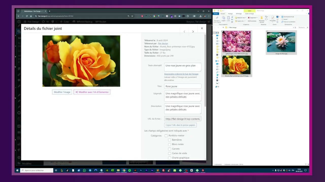Click the URL du fichier field
Screen dimensions: 325x182
coord(183,119)
